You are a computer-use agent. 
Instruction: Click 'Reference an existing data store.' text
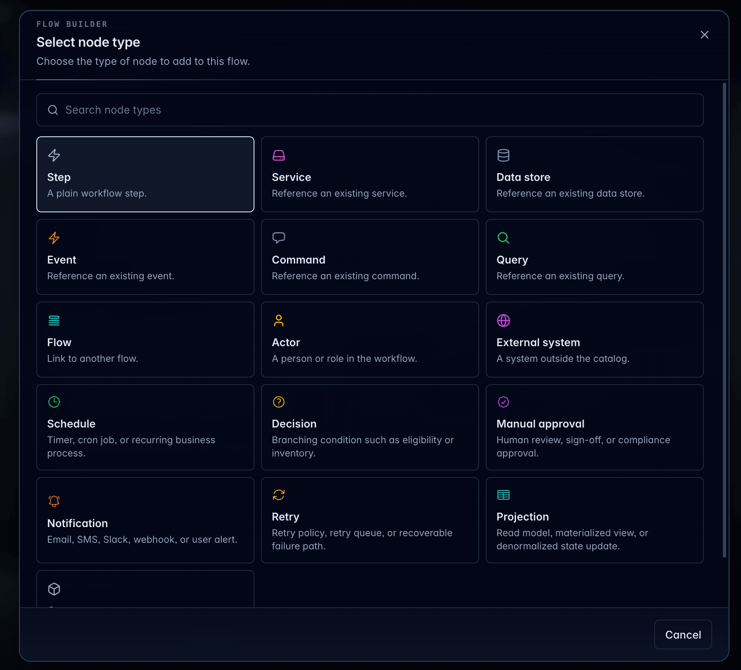[570, 193]
